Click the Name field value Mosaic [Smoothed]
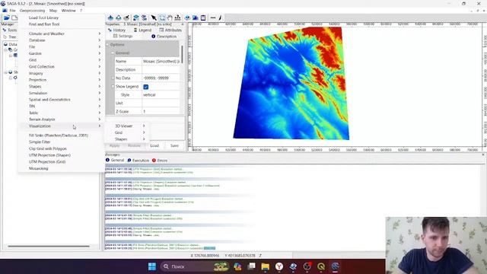Screen dimensions: 487x274 point(161,62)
